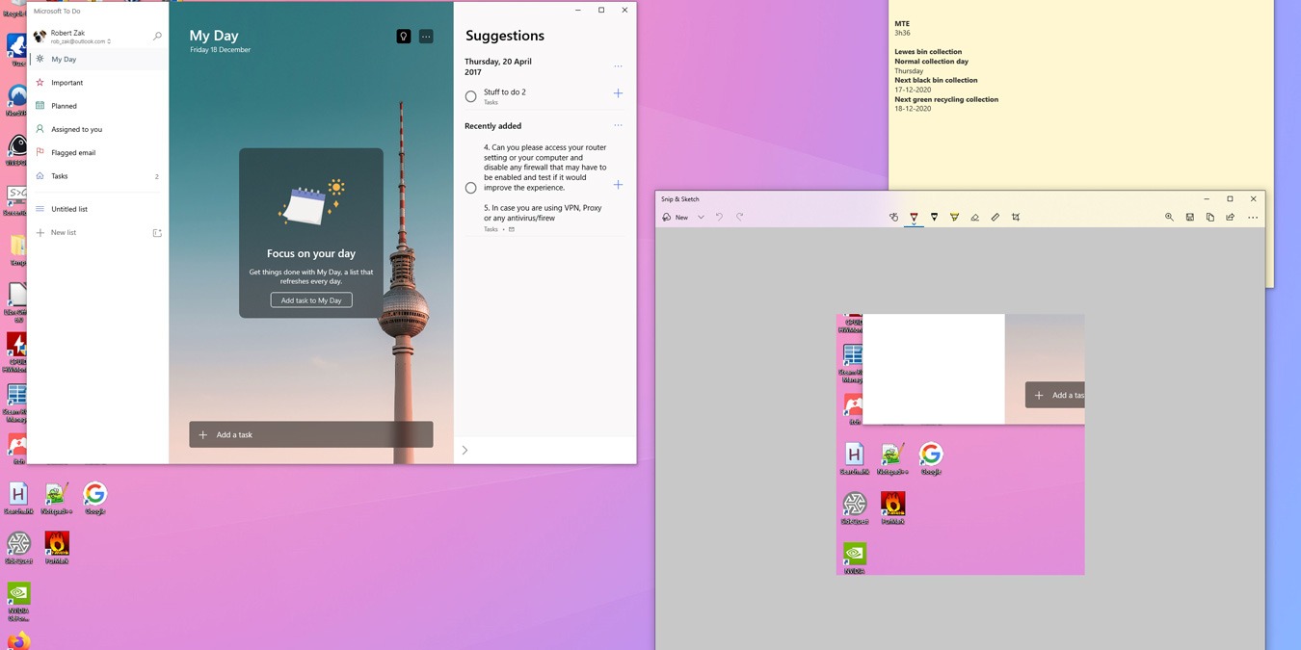This screenshot has width=1301, height=650.
Task: Open the Ruler tool
Action: click(996, 217)
